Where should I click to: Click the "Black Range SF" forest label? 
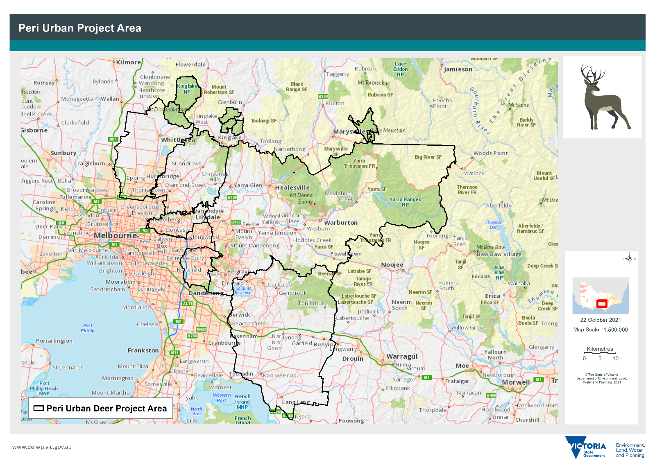click(x=296, y=86)
